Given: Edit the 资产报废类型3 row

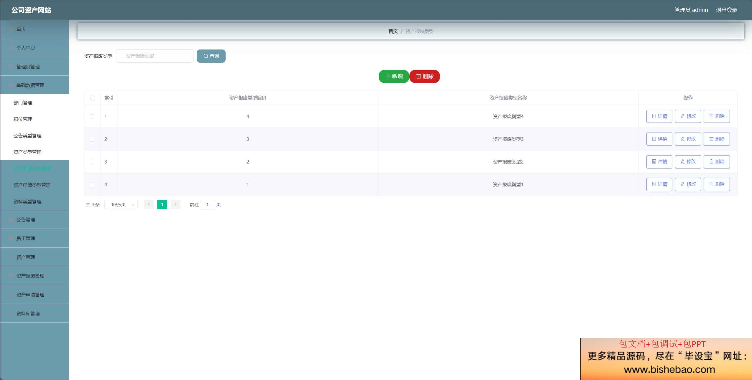Looking at the screenshot, I should click(x=688, y=139).
